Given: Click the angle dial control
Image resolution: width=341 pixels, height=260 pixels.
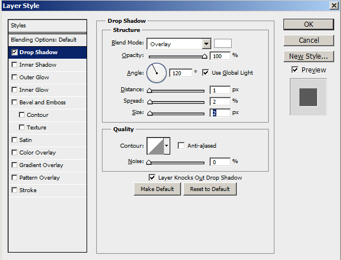Looking at the screenshot, I should (x=157, y=73).
